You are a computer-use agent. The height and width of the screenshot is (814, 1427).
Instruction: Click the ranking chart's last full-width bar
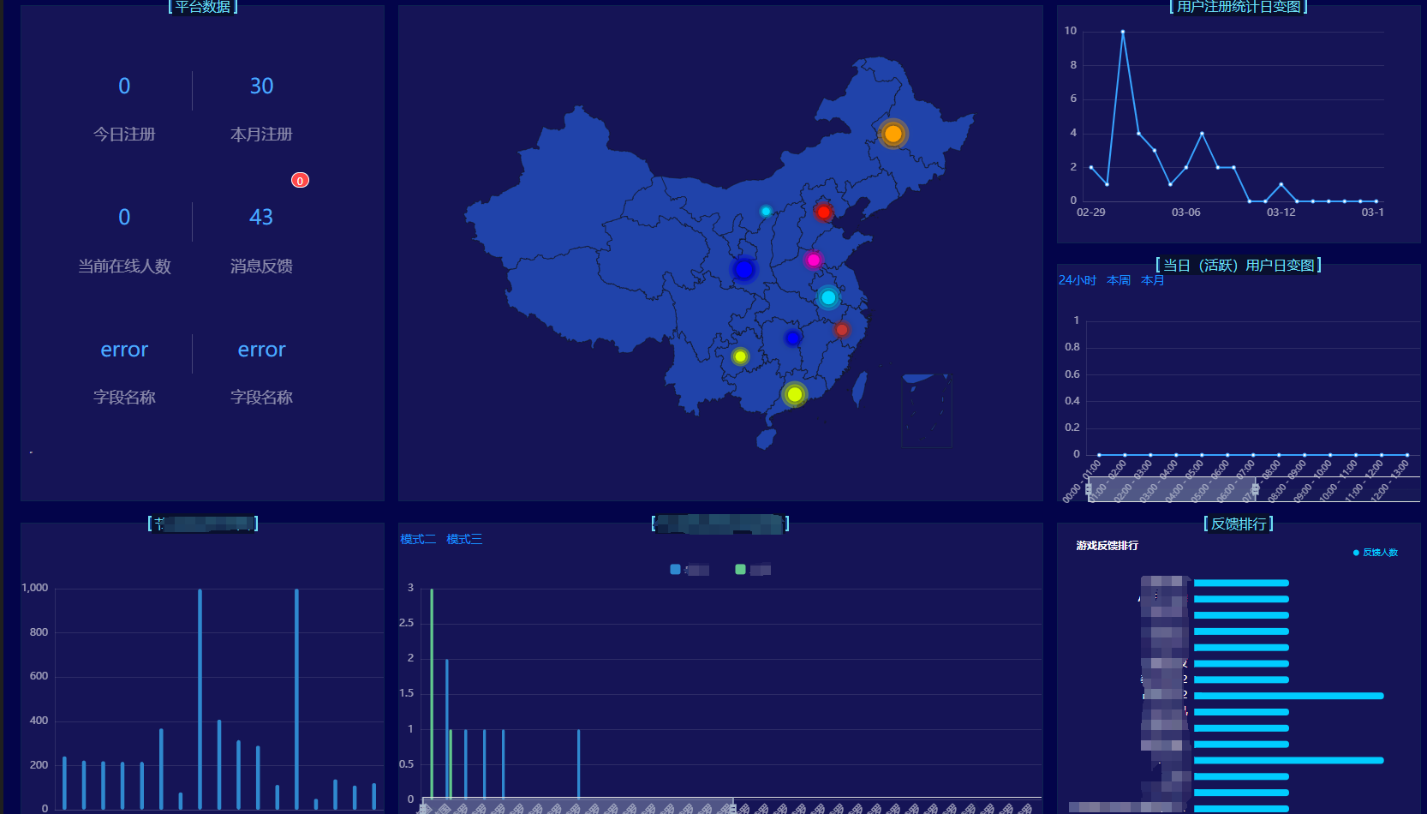(x=1288, y=760)
